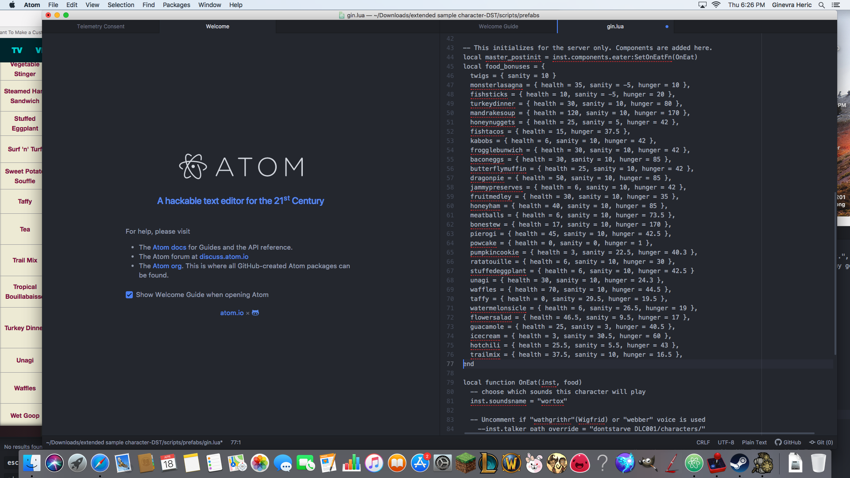
Task: Open the Atom app in the Dock
Action: (x=694, y=463)
